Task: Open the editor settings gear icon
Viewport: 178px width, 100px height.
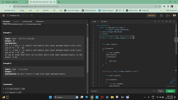Action: click(170, 21)
